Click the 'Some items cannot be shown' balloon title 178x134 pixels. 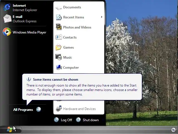(56, 79)
